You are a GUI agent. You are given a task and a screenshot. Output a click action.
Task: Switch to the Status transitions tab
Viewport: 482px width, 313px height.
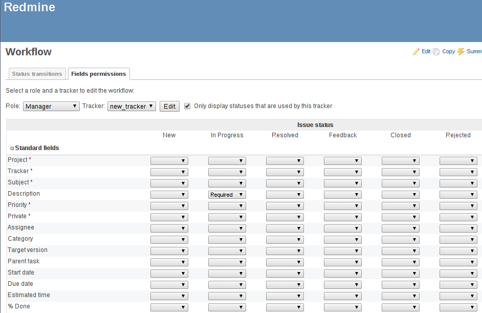(x=37, y=73)
